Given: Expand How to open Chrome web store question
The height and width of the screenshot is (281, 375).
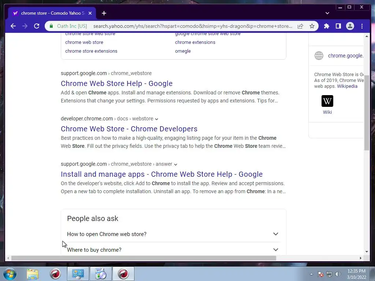Looking at the screenshot, I should (173, 234).
